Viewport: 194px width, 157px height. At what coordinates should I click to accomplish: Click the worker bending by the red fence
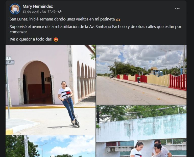[x=139, y=79]
